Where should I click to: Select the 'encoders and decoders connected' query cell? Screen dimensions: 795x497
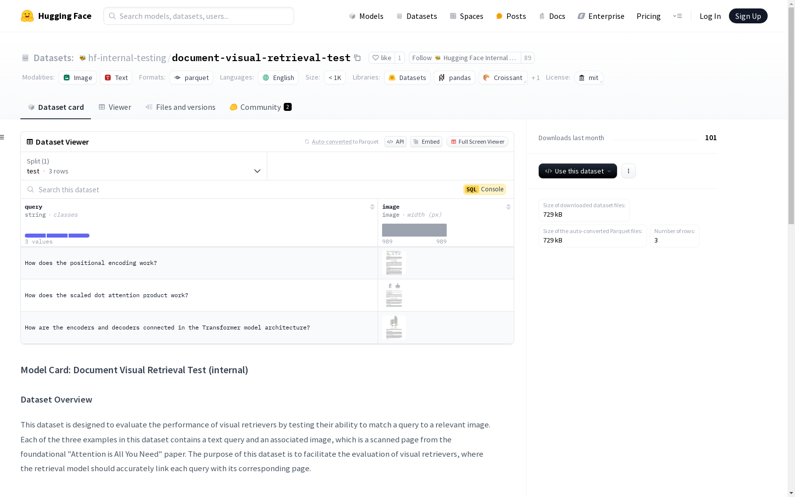coord(199,328)
